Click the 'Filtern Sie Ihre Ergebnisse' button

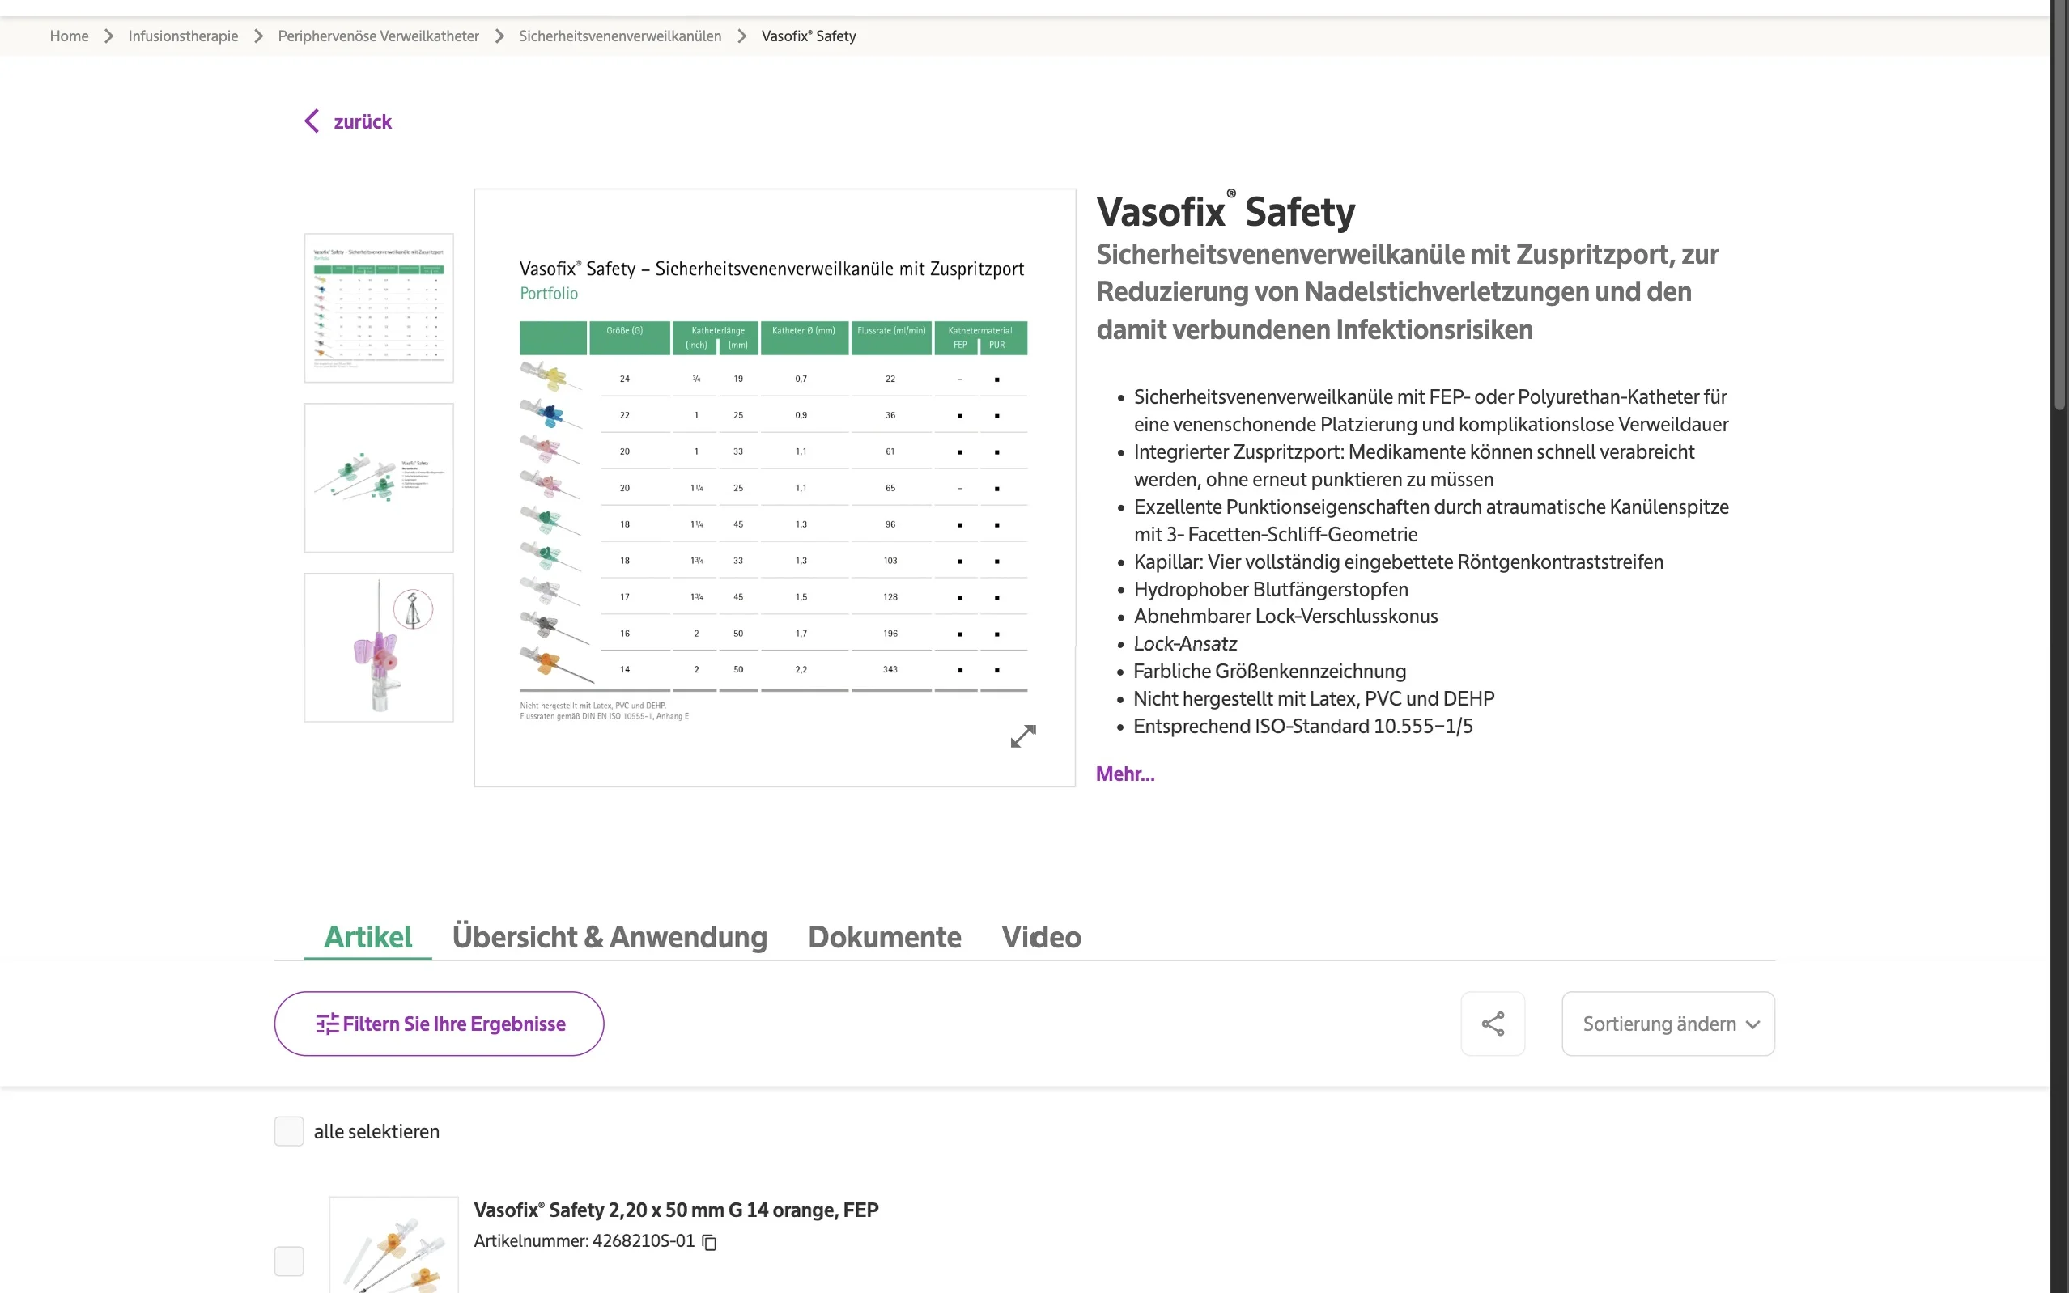tap(439, 1024)
